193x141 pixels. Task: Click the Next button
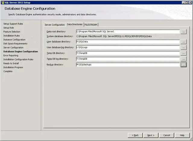[x=151, y=135]
